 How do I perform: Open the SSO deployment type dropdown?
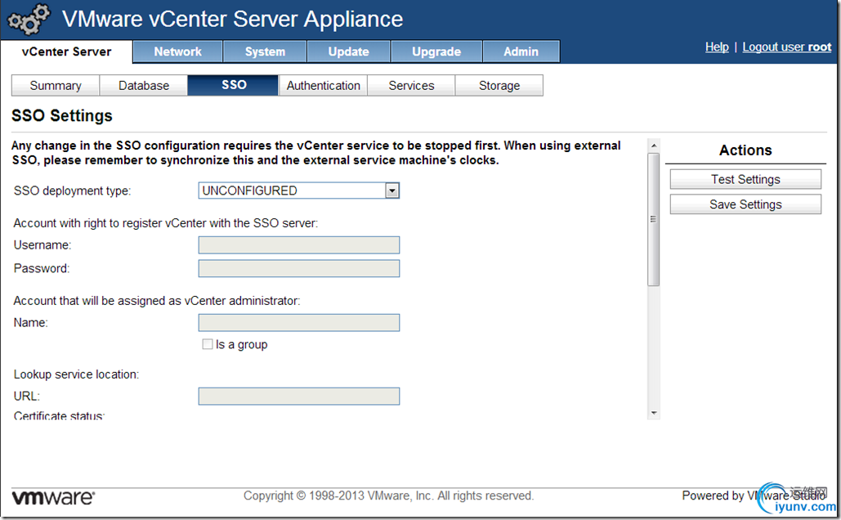click(392, 191)
